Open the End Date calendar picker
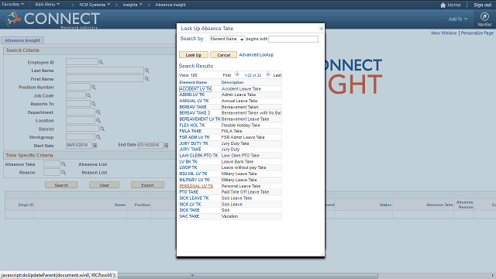This screenshot has width=496, height=279. click(166, 145)
